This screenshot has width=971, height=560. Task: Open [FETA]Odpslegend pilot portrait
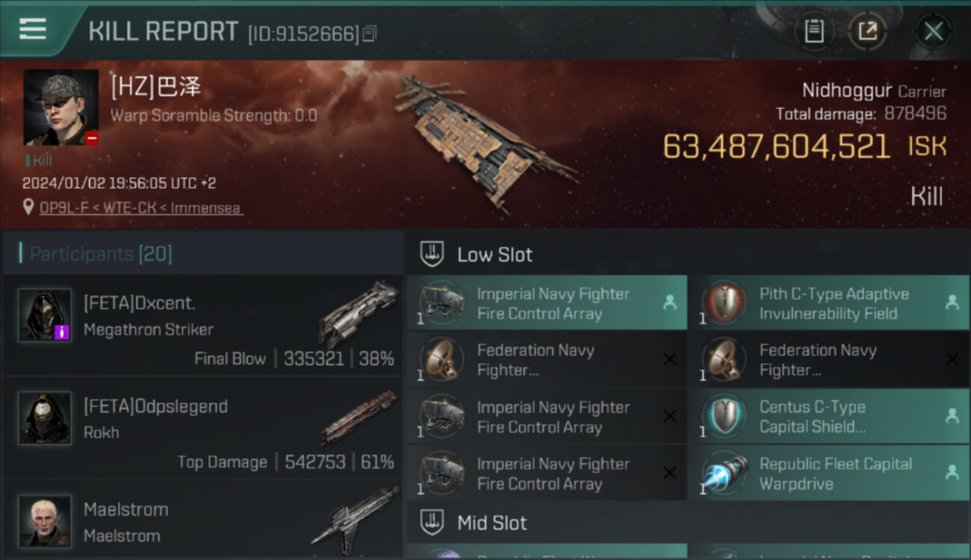click(45, 418)
